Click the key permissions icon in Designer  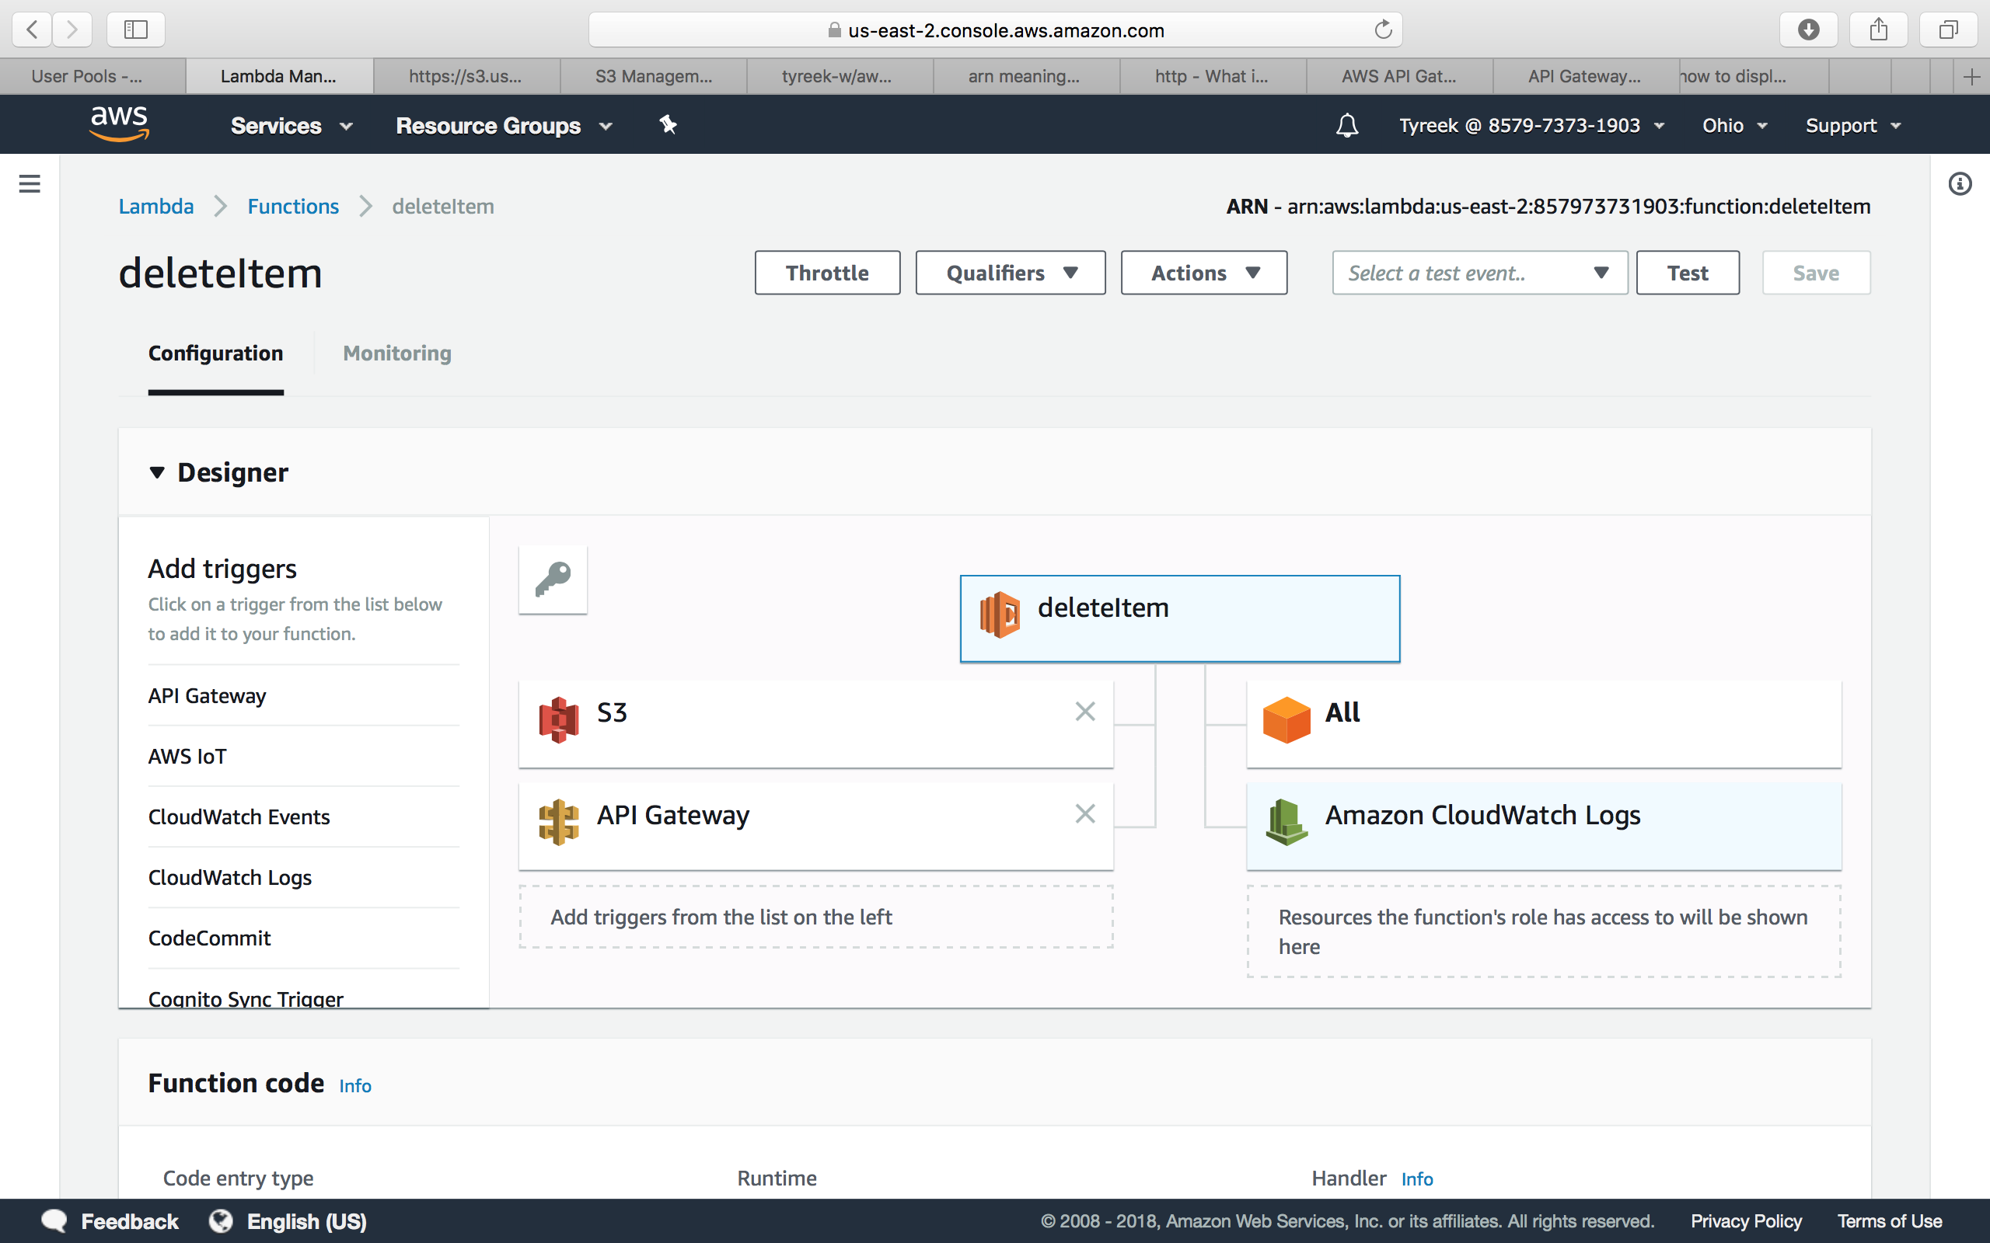point(553,580)
